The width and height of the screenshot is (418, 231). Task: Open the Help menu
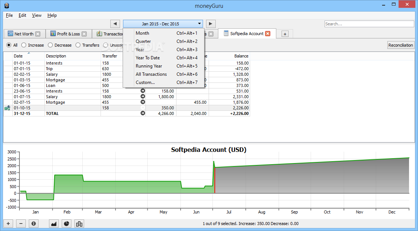52,15
